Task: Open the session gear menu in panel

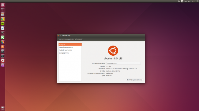Action: click(x=197, y=1)
